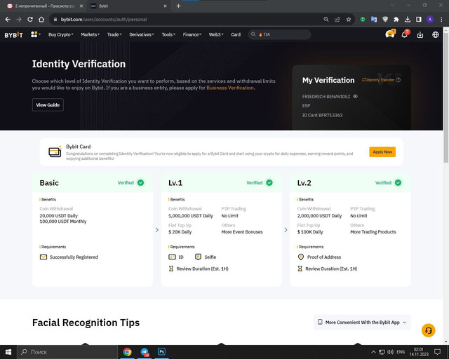Screen dimensions: 449x359
Task: Show hidden system tray icons chevron
Action: 373,352
